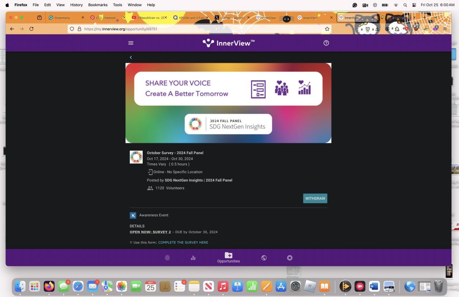Reload the page in Firefox
Image resolution: width=459 pixels, height=297 pixels.
click(32, 29)
